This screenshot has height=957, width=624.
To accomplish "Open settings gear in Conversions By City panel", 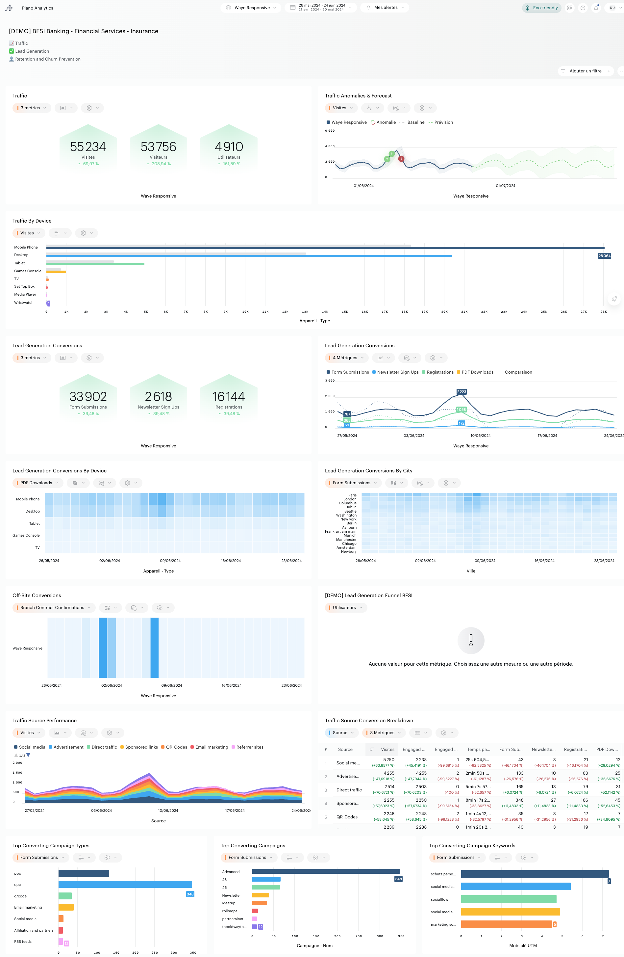I will [x=449, y=483].
